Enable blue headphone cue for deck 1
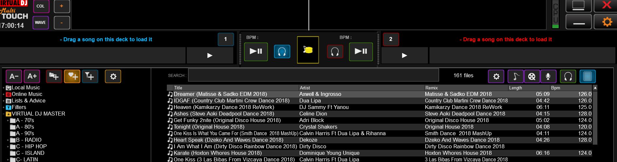The height and width of the screenshot is (162, 617). (x=282, y=52)
